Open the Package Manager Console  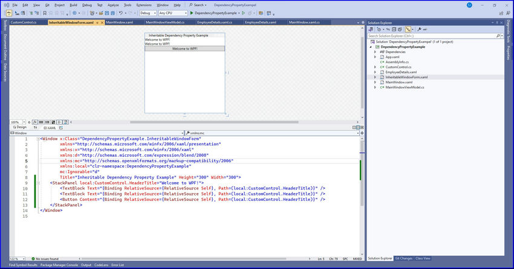59,265
